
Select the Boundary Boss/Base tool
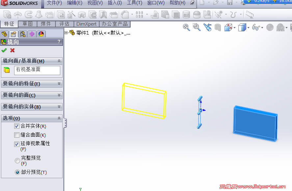coord(49,14)
